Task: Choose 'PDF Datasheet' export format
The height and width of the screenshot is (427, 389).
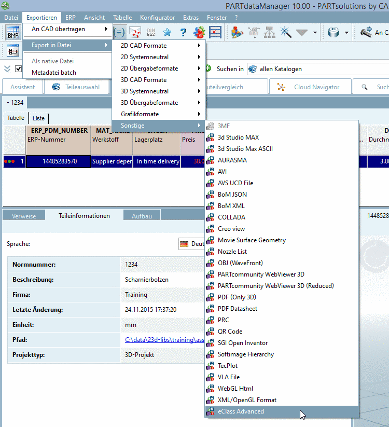Action: point(282,309)
